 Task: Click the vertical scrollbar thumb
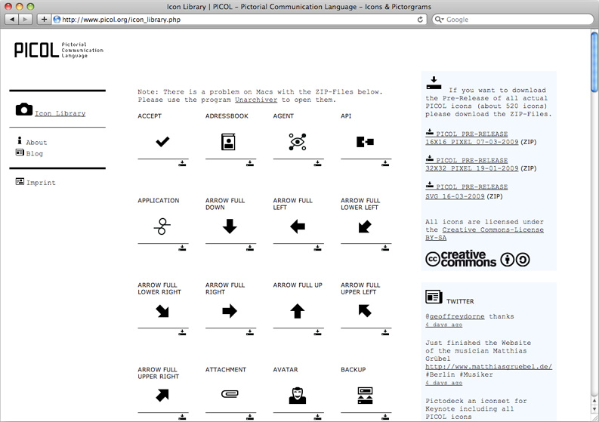(x=594, y=62)
